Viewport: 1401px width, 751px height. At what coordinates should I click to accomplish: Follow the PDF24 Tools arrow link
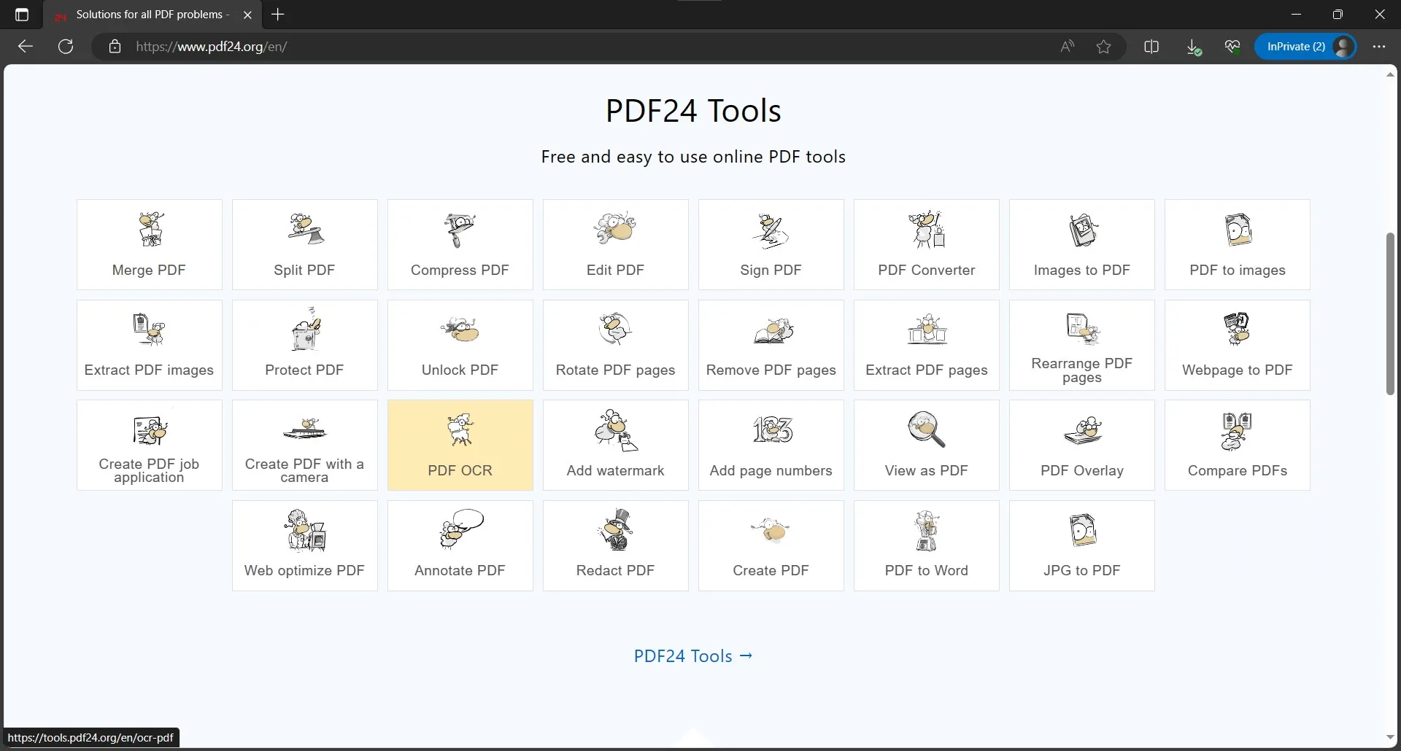pos(692,655)
